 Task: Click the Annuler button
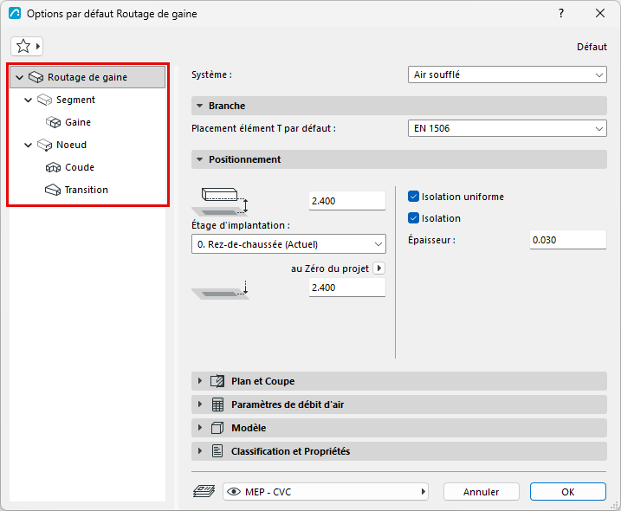point(482,492)
